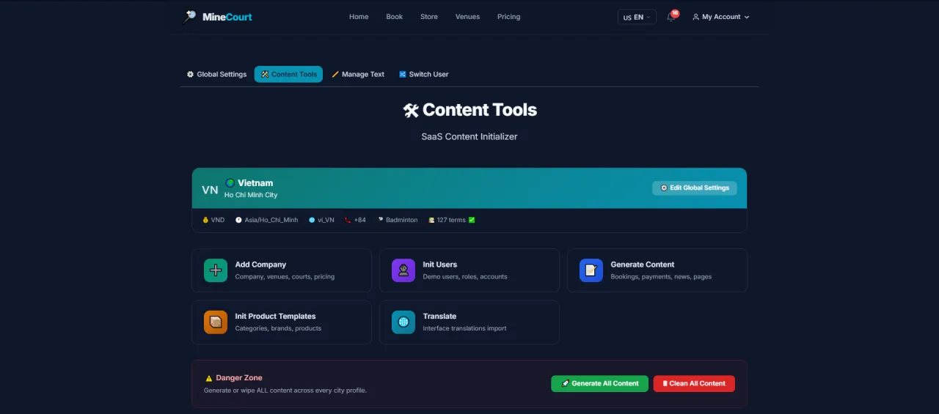Click the Init Product Templates box icon
This screenshot has height=414, width=939.
click(x=216, y=322)
